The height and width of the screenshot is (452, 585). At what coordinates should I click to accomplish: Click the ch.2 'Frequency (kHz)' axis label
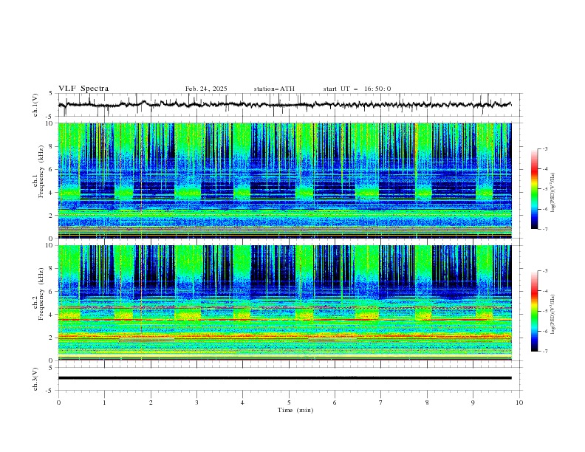tap(41, 294)
